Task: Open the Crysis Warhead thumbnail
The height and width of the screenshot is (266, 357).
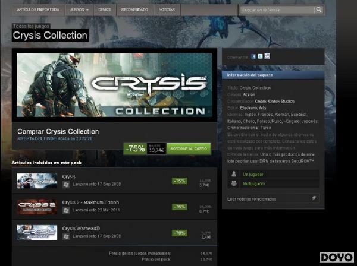Action: [x=37, y=232]
